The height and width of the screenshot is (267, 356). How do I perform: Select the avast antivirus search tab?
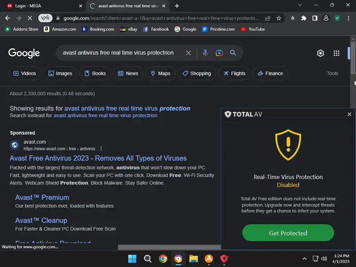(x=127, y=6)
